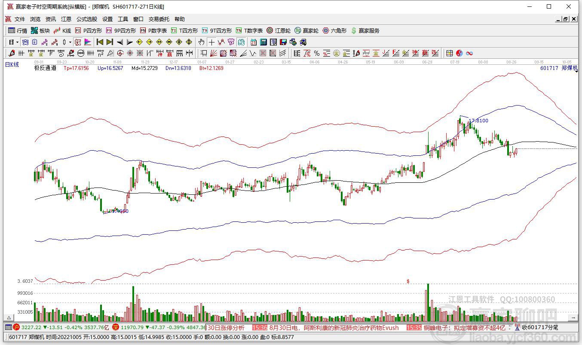Open the yellow grid table tool

point(450,53)
